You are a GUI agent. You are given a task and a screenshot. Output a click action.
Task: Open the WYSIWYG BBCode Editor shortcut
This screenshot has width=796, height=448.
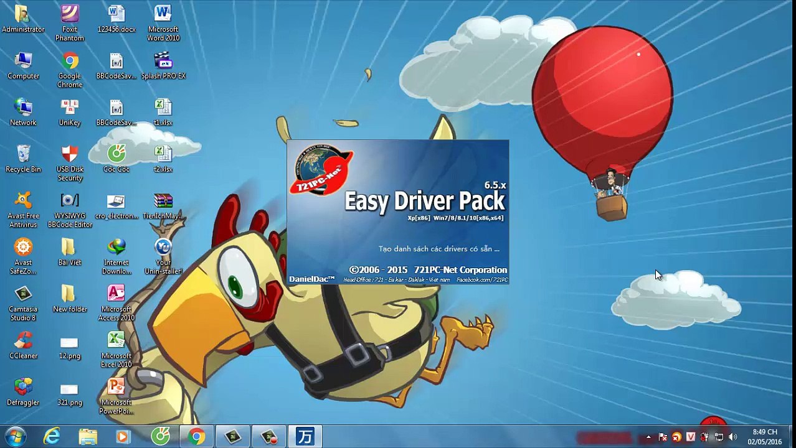[x=70, y=210]
